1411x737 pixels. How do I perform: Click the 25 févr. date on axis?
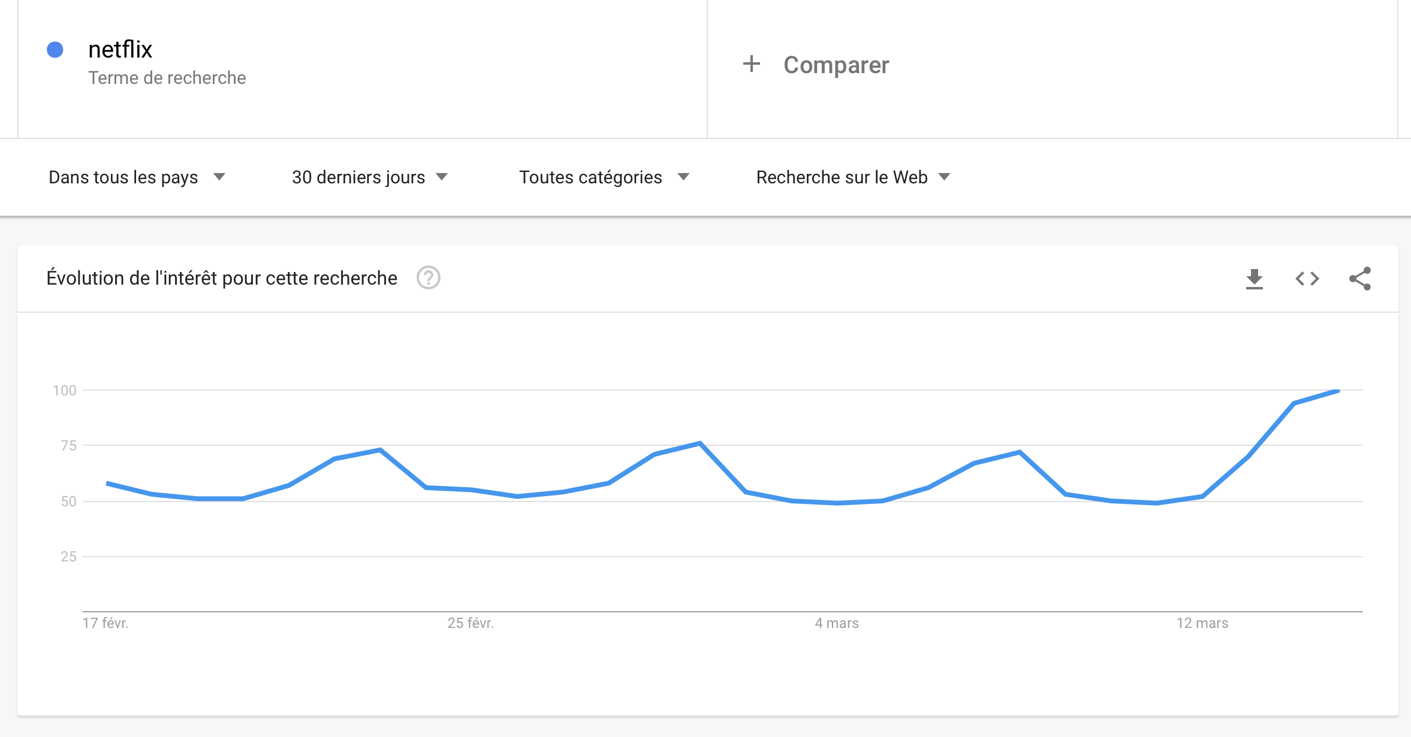tap(471, 623)
